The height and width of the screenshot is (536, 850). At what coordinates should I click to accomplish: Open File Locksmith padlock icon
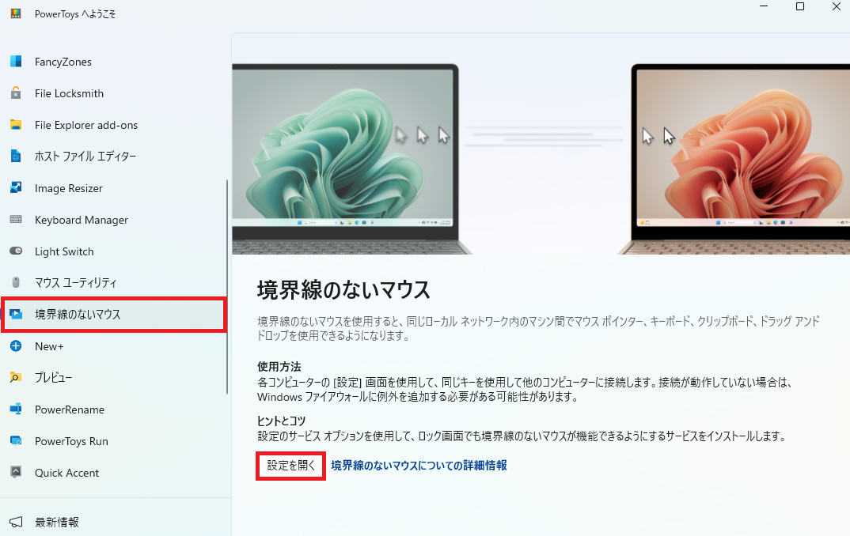click(x=16, y=92)
